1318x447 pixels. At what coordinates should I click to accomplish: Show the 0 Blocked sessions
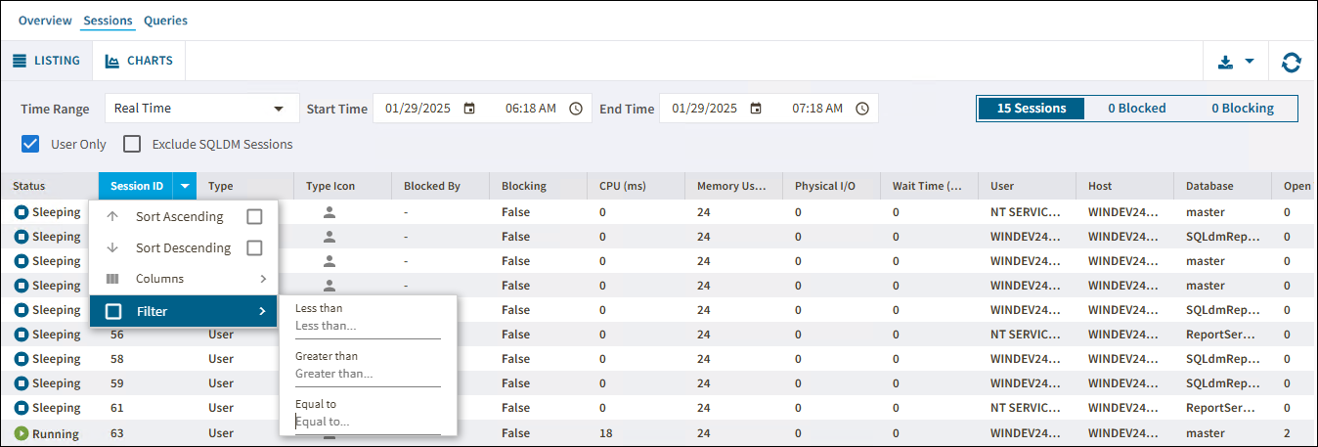(1136, 109)
